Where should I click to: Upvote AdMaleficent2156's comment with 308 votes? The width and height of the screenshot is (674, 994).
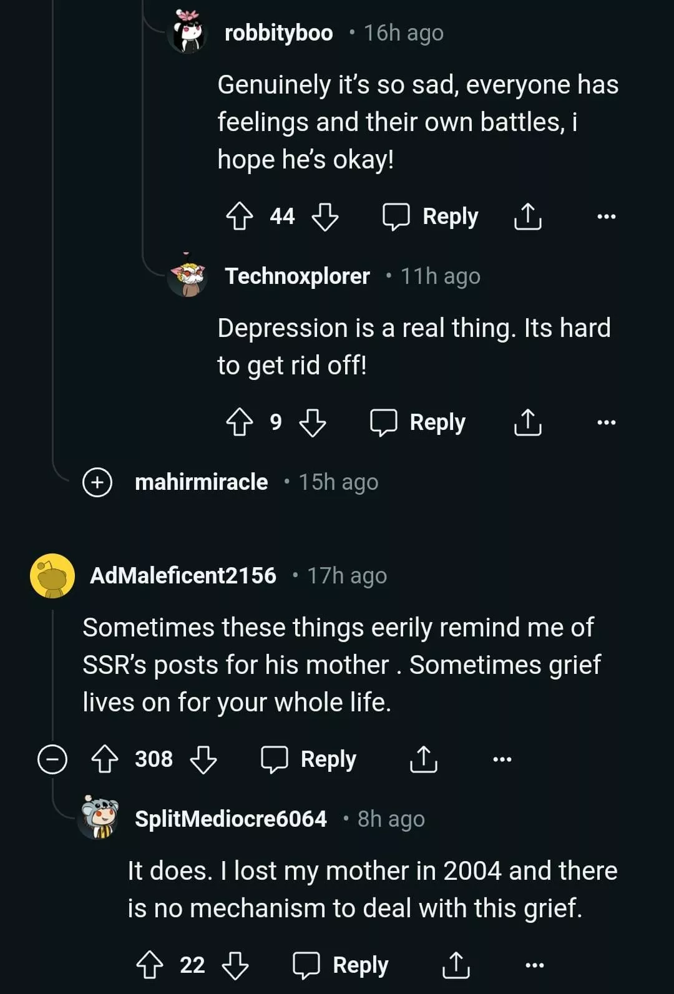105,759
